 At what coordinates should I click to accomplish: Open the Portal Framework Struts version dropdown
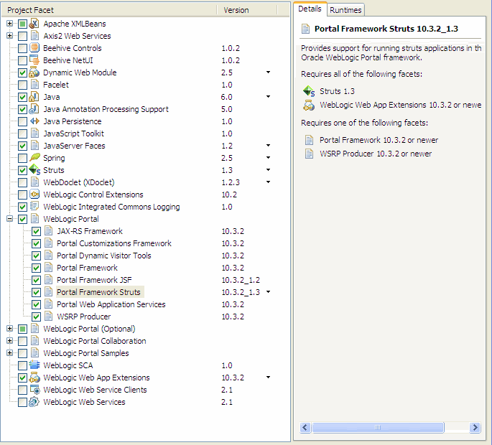point(269,292)
